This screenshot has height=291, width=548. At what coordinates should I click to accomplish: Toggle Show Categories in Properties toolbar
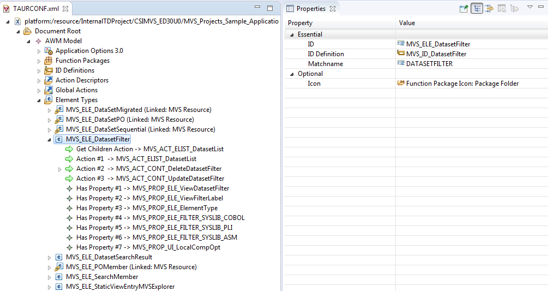pos(477,8)
